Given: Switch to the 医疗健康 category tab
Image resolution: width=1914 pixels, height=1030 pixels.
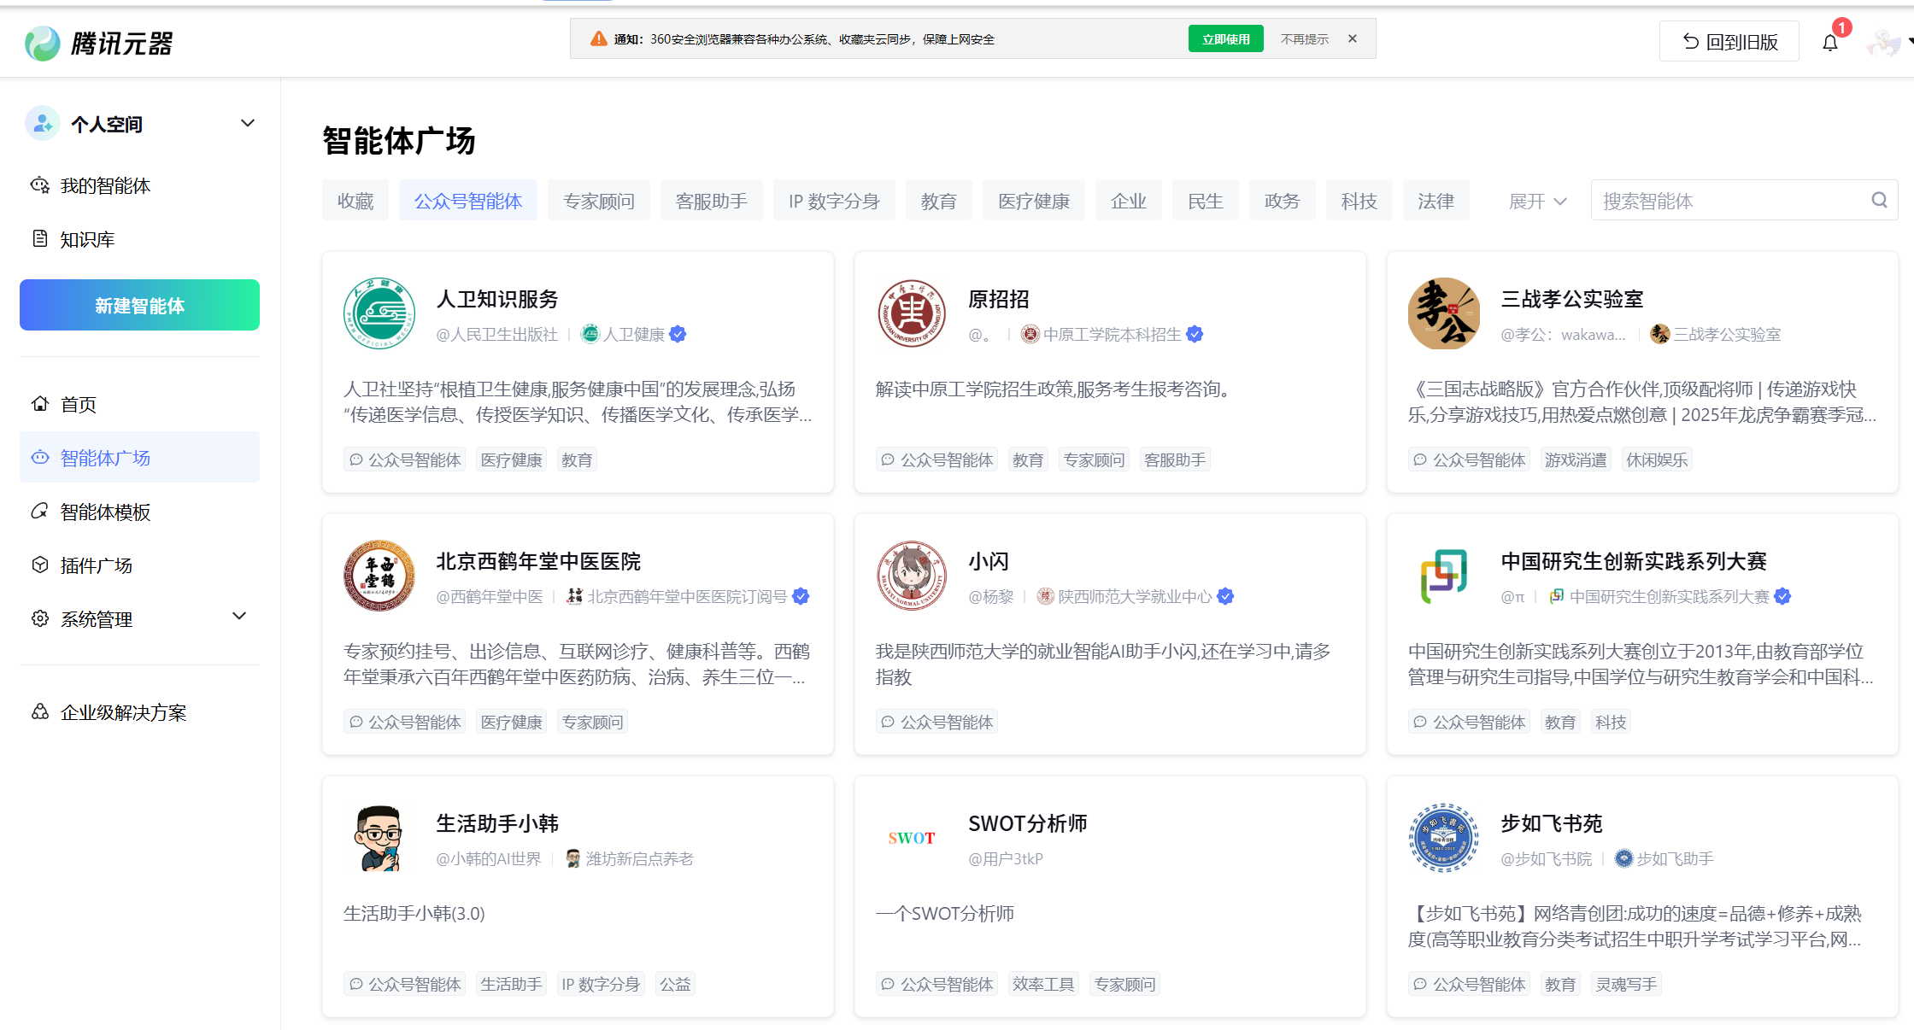Looking at the screenshot, I should click(1033, 202).
